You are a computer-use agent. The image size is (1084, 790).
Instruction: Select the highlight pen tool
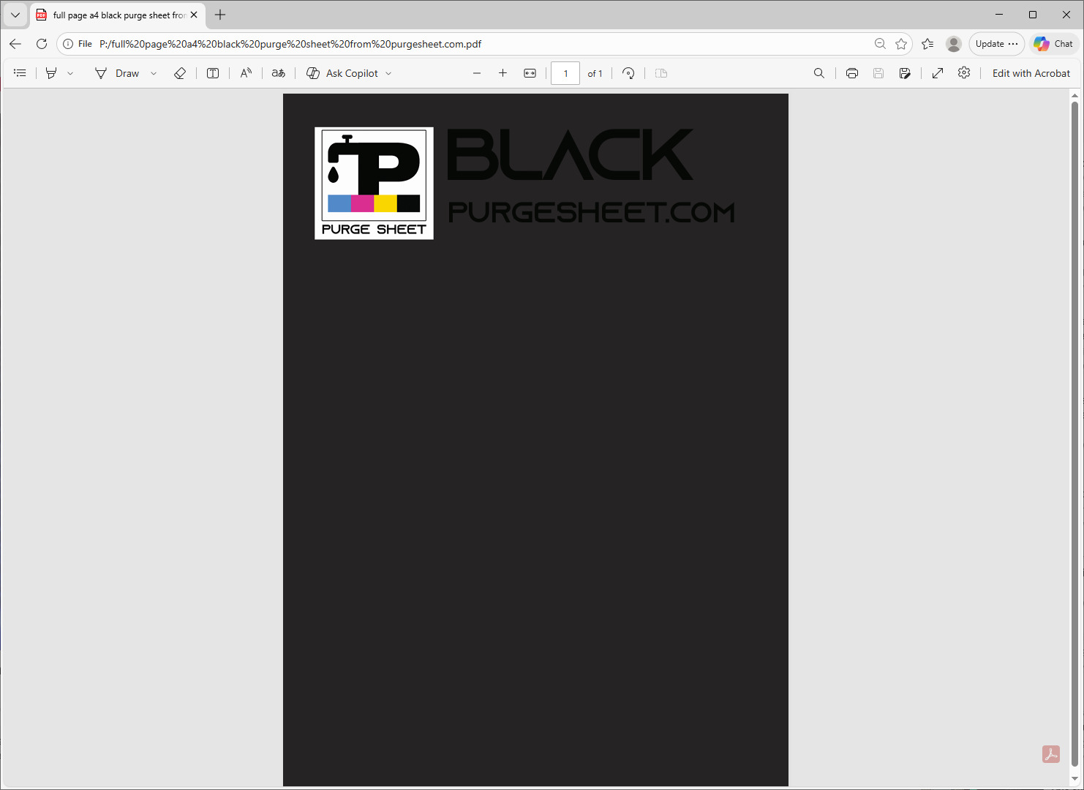51,73
